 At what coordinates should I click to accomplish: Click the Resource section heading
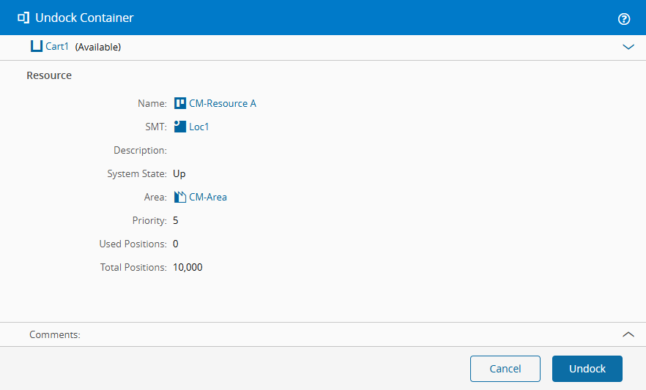[49, 75]
